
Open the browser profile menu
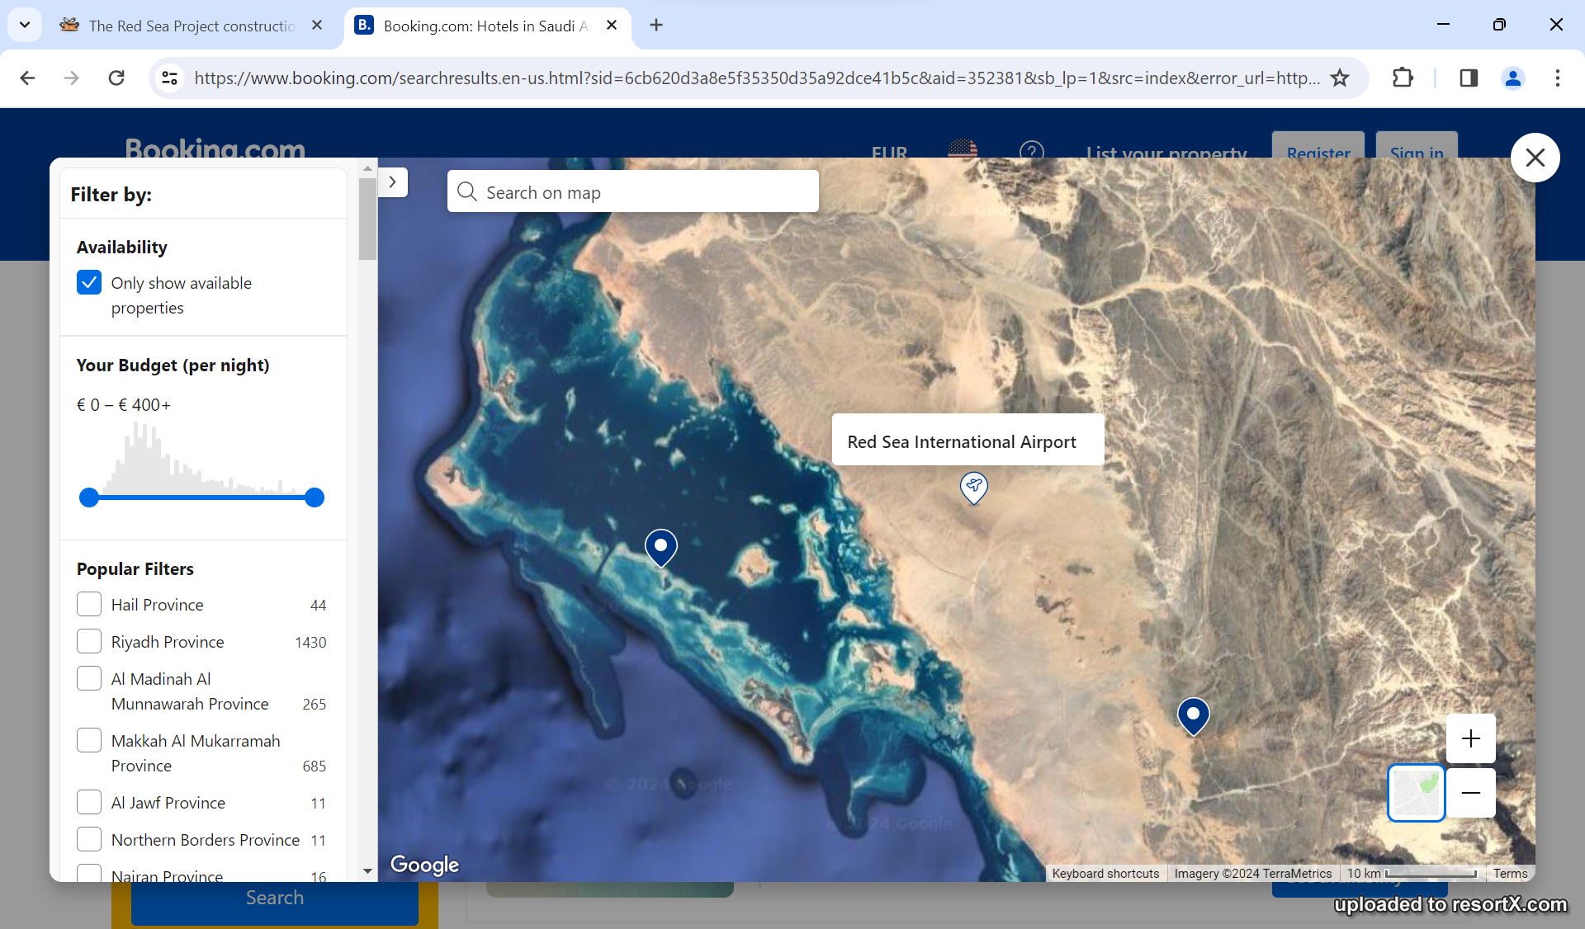[1513, 78]
